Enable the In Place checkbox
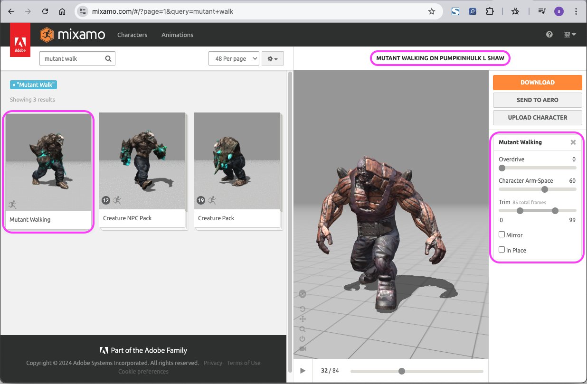Viewport: 587px width, 384px height. click(502, 250)
